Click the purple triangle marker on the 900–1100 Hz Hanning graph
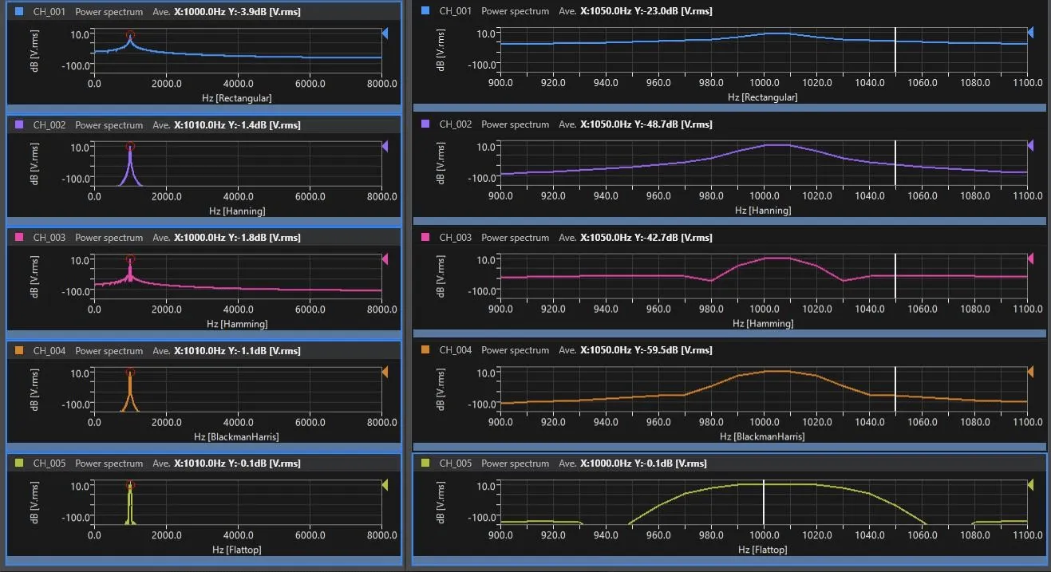 click(x=1030, y=146)
